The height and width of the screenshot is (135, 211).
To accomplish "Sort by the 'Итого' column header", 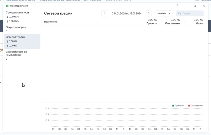I will 199,24.
